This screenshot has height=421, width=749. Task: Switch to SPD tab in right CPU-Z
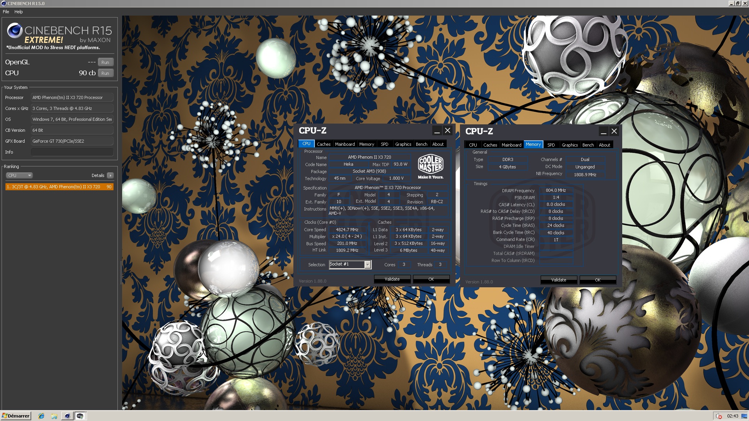pyautogui.click(x=551, y=145)
